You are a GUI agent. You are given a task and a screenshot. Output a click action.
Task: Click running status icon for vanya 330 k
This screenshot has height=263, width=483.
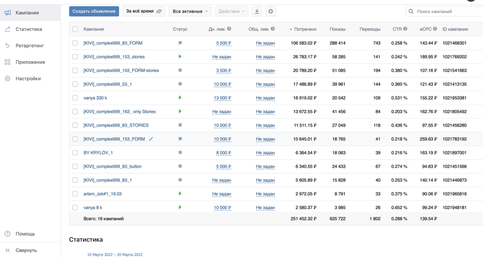(x=180, y=97)
